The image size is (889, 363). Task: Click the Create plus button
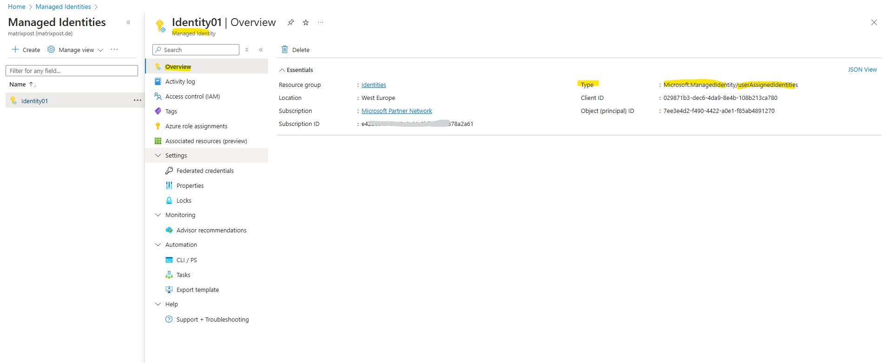pos(26,50)
